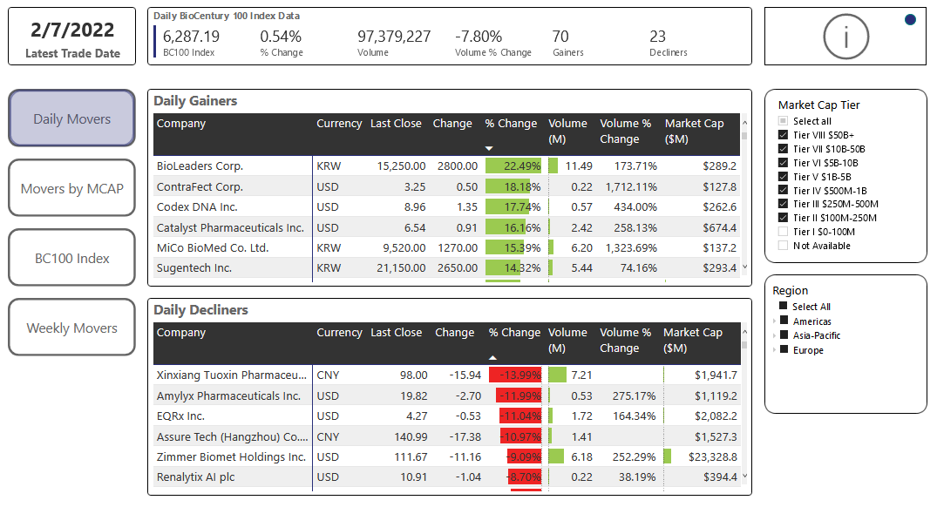937x507 pixels.
Task: Select Assure Tech (Hangzhou) Co. row
Action: [446, 436]
